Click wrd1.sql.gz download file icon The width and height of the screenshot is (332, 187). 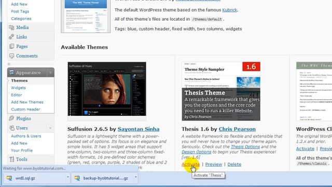tap(9, 178)
